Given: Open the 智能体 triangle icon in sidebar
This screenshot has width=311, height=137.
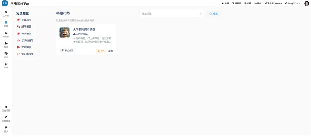Looking at the screenshot, I should coord(6,33).
